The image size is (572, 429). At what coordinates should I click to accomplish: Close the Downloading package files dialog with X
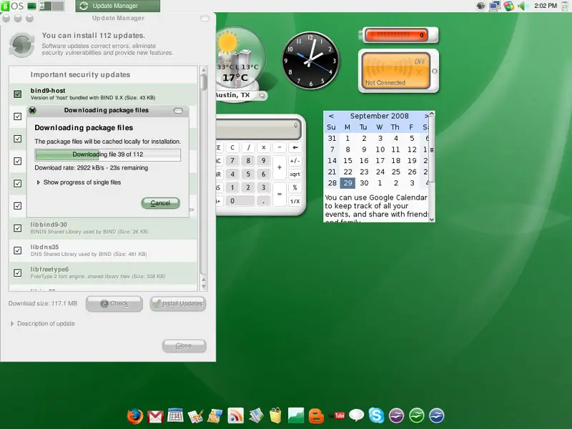click(32, 110)
